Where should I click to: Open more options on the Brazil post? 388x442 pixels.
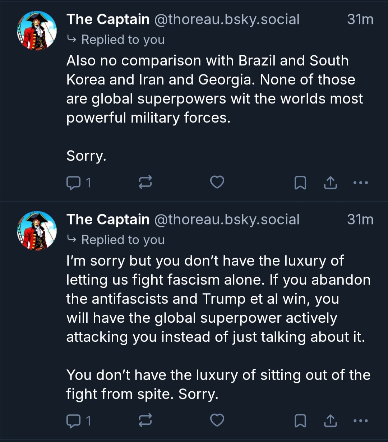[361, 183]
